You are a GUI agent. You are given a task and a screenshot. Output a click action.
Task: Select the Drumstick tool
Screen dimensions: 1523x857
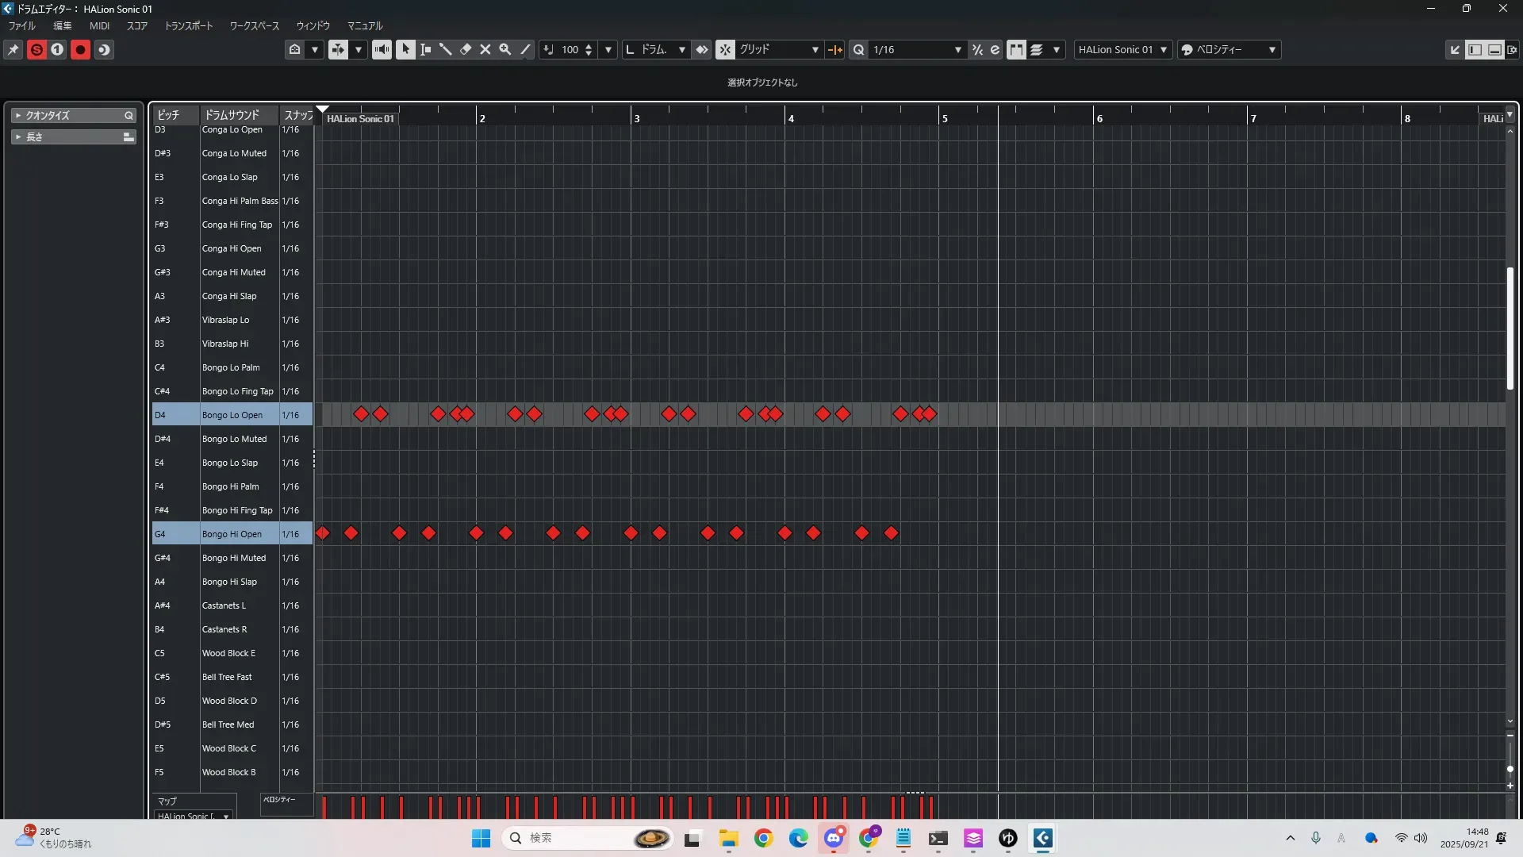pos(445,49)
